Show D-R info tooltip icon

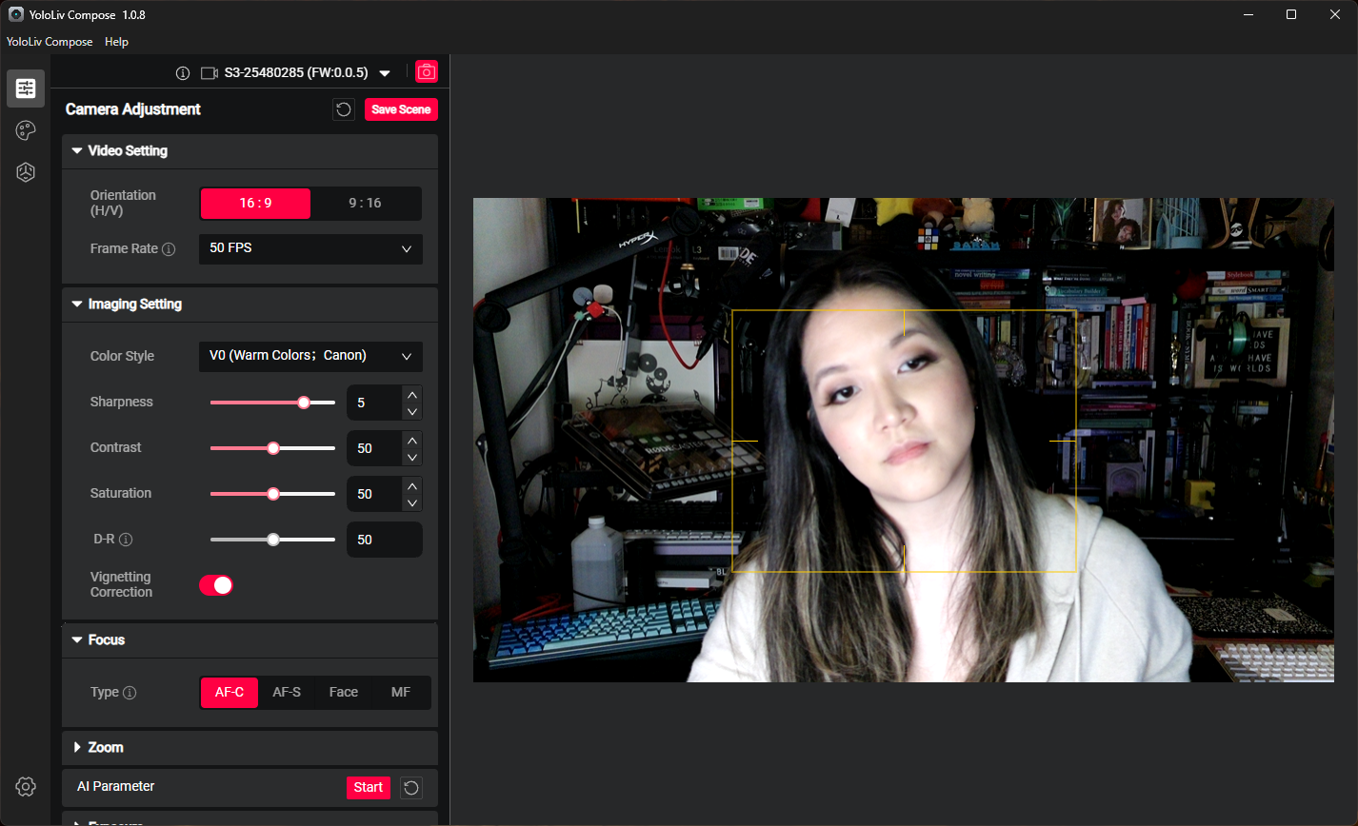point(126,540)
